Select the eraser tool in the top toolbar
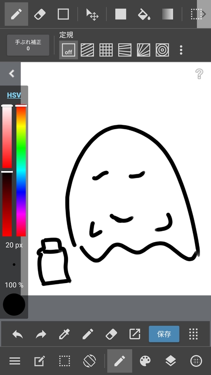Screen dimensions: 211x375 coord(40,14)
